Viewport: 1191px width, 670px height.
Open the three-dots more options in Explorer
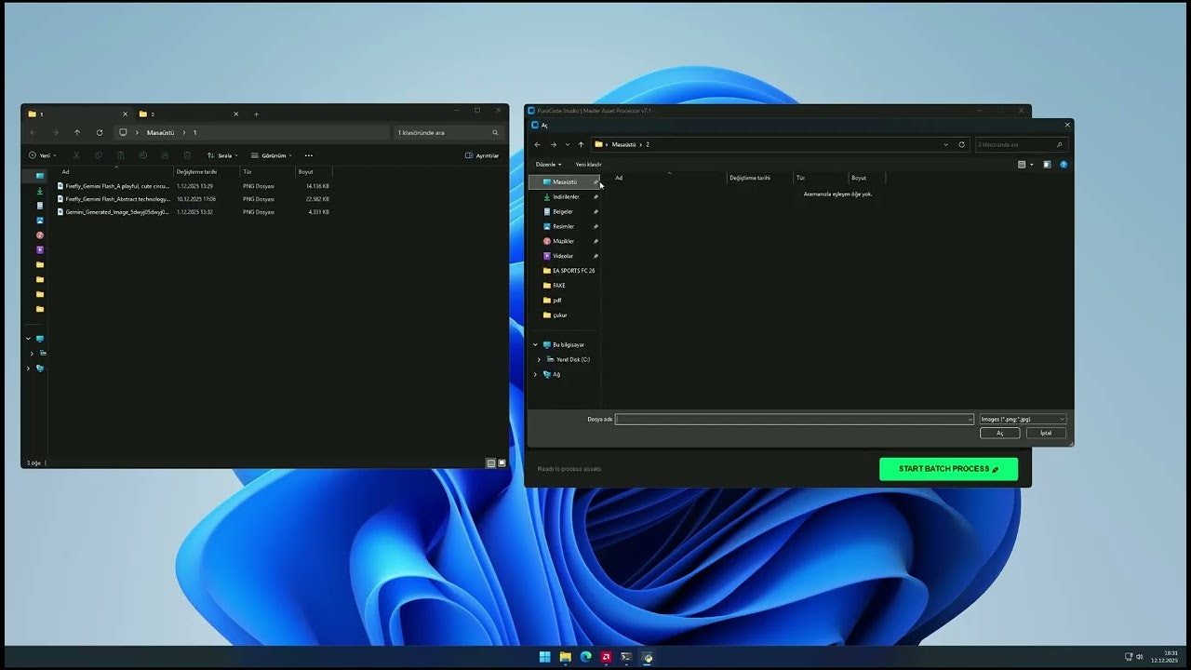(x=309, y=155)
